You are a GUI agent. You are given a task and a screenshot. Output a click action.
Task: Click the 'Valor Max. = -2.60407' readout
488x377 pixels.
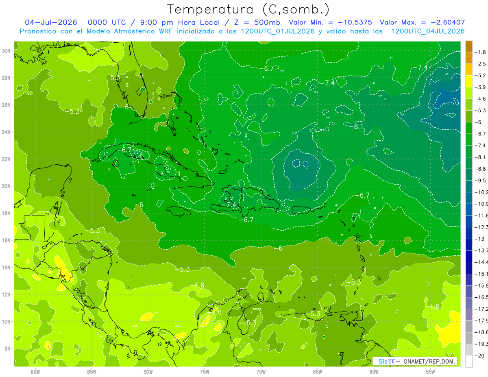pyautogui.click(x=422, y=22)
